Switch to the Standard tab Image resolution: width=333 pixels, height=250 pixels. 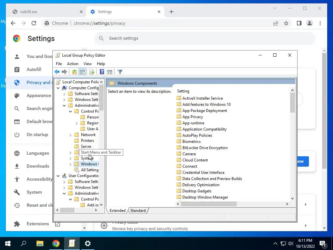coord(138,211)
